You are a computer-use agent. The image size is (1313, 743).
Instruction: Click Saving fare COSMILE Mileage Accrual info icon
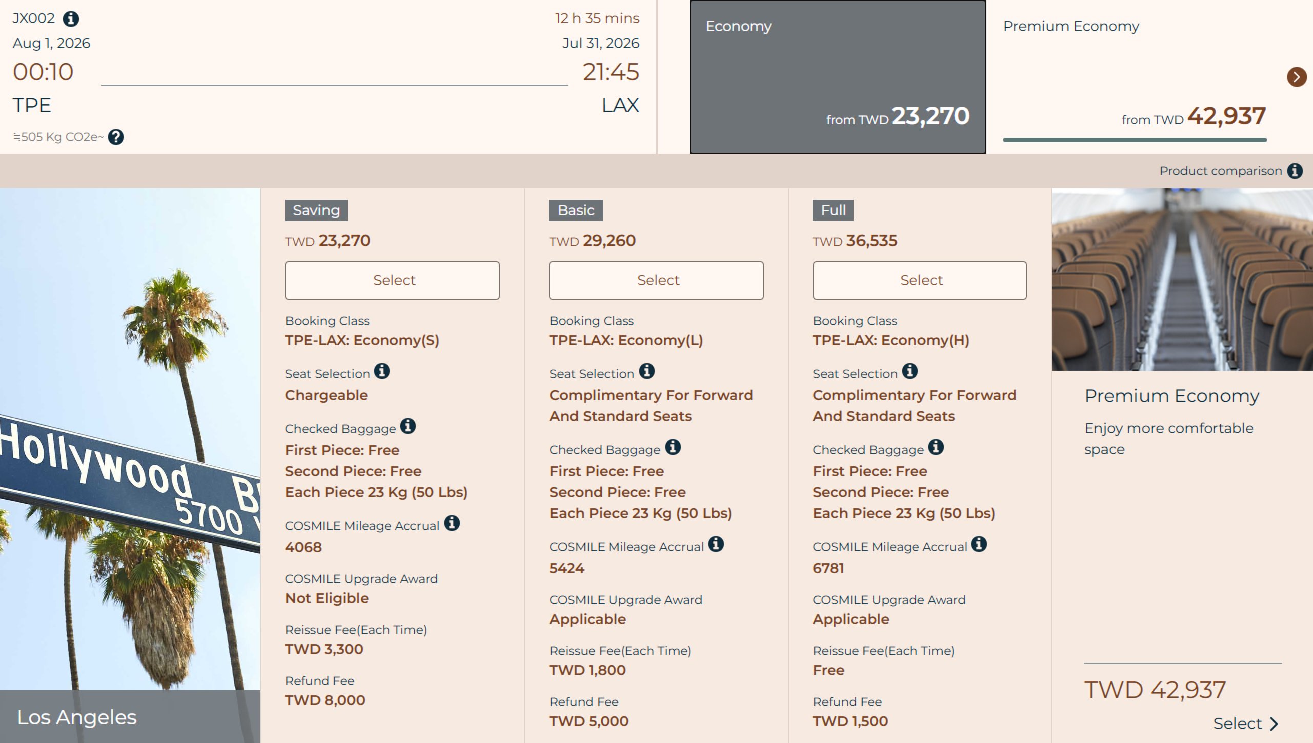(x=452, y=523)
